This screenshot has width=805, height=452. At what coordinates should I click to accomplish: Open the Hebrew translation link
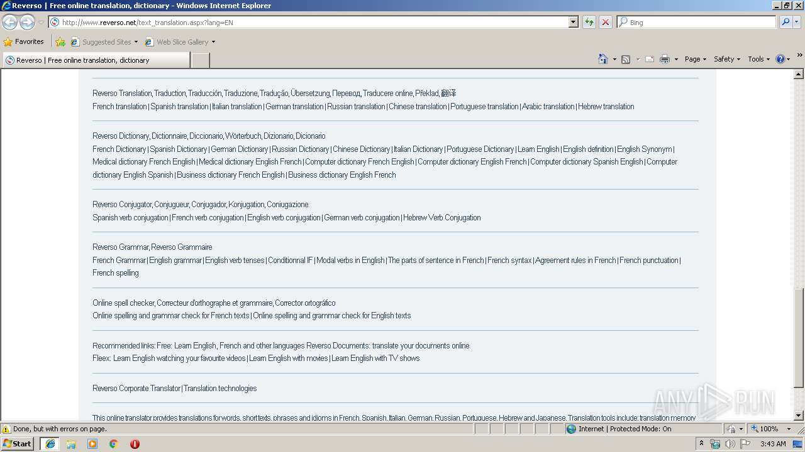[606, 106]
